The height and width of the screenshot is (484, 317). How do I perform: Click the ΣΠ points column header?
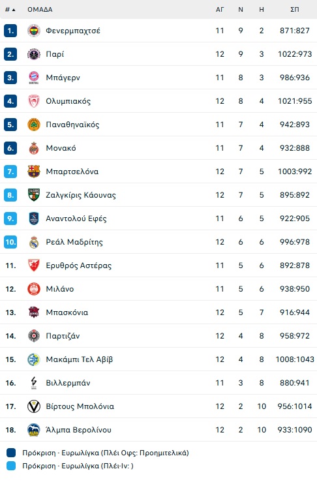pos(295,10)
